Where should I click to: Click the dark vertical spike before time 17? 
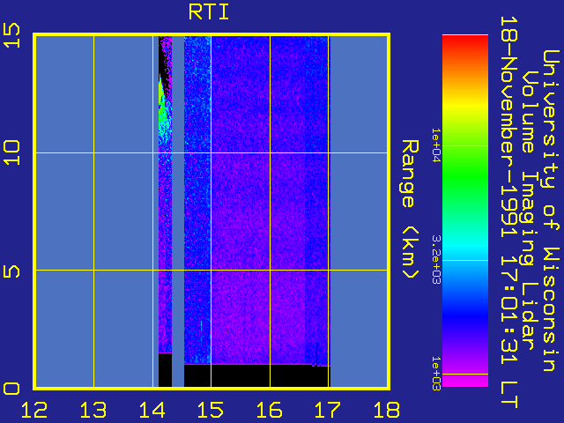[316, 354]
